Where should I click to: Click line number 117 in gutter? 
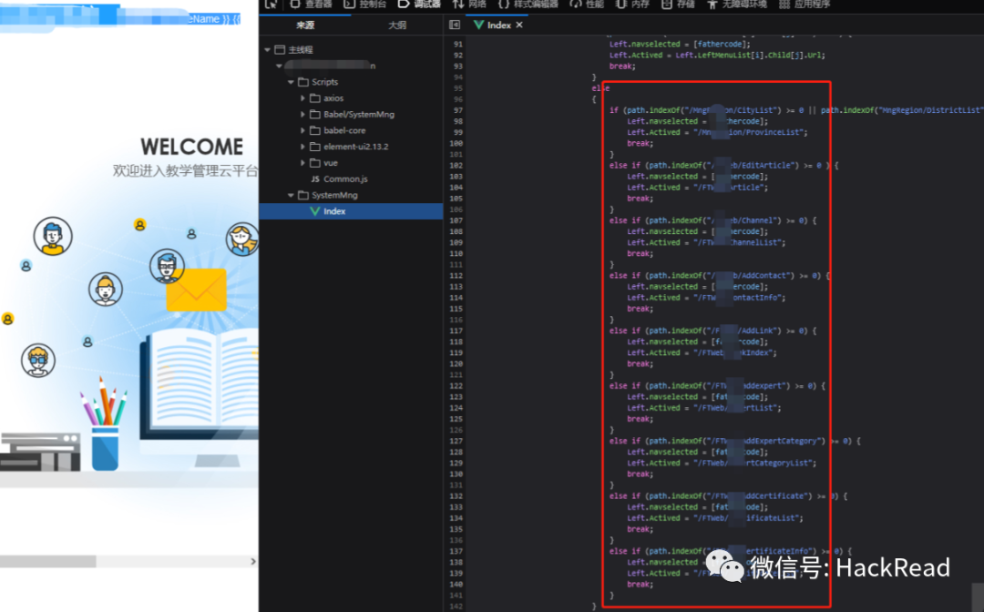456,331
